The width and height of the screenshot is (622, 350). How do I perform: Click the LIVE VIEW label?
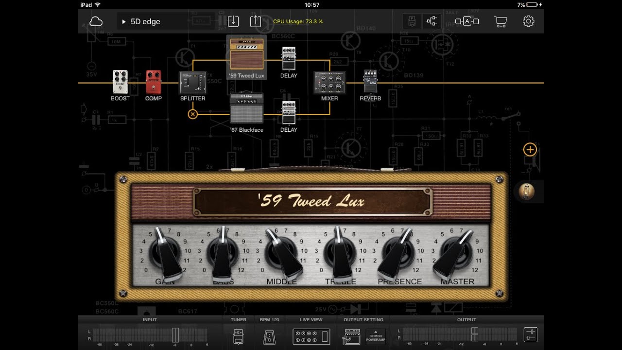click(x=311, y=320)
